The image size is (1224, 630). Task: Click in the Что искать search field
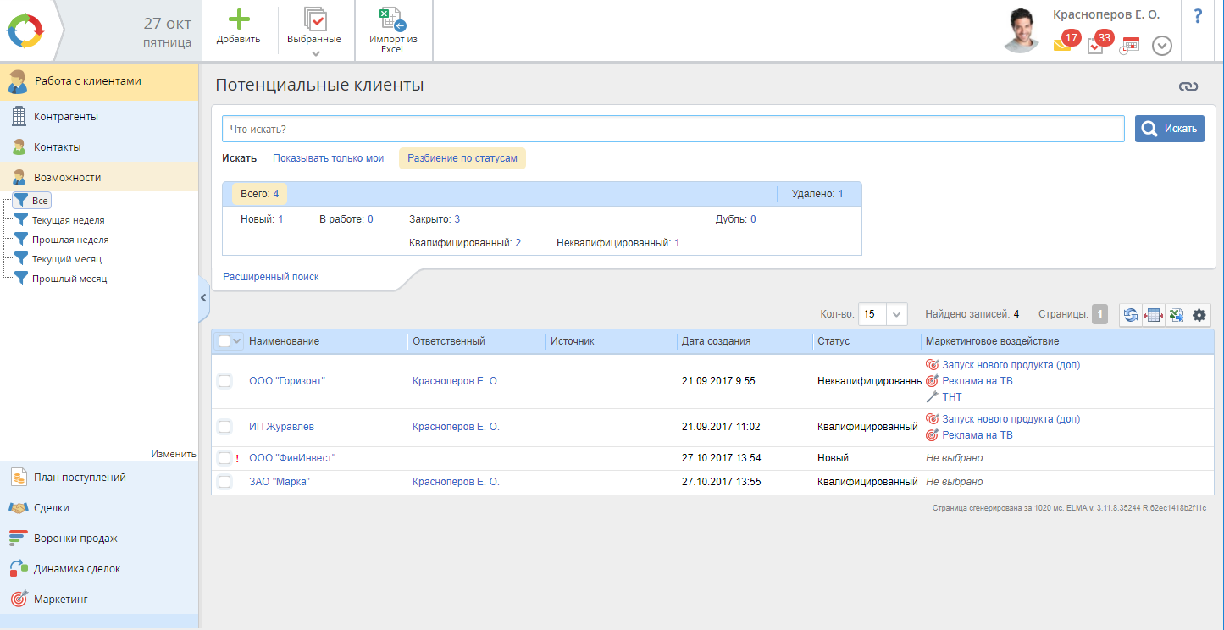coord(673,130)
